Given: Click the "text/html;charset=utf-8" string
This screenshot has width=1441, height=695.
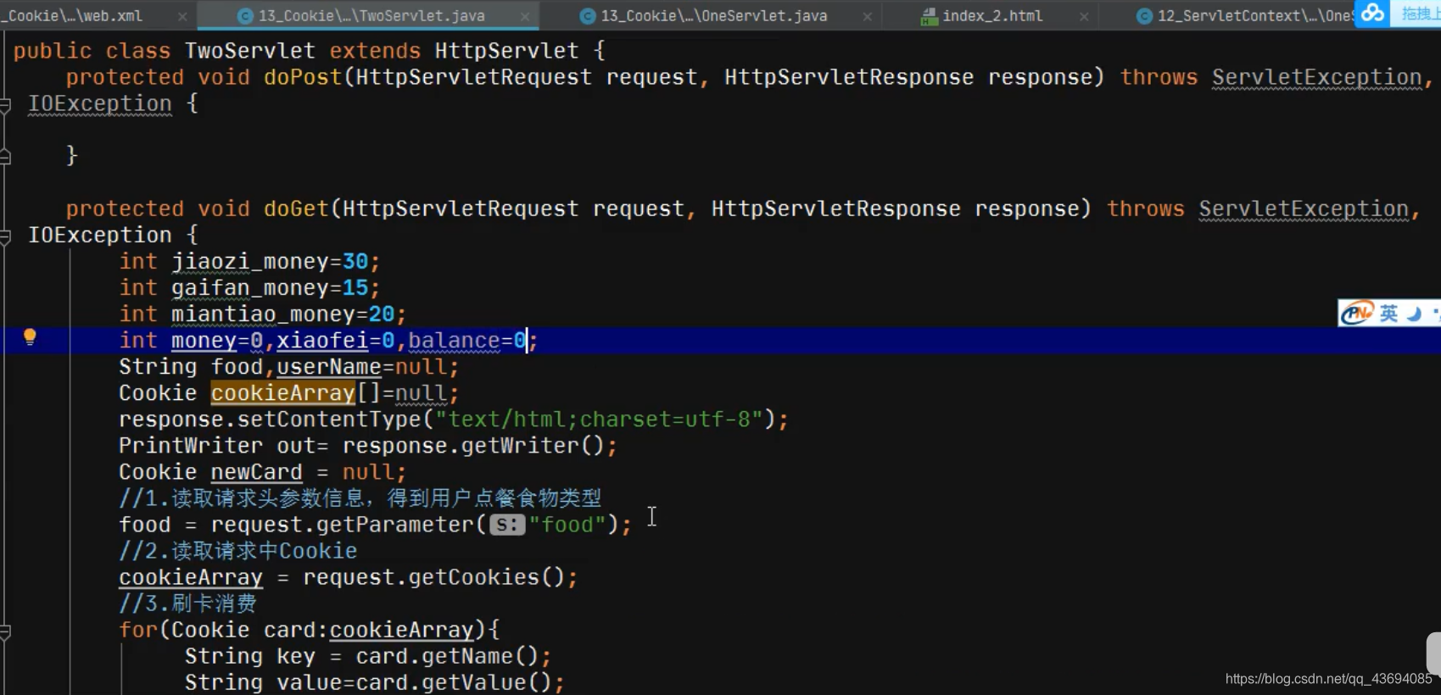Looking at the screenshot, I should (600, 419).
